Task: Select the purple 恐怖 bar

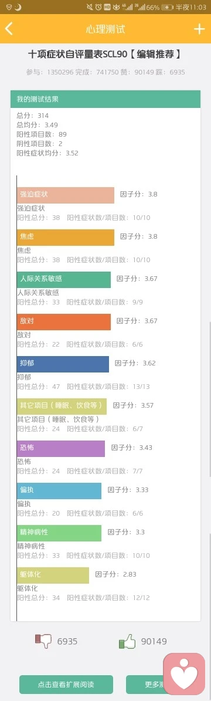Action: pyautogui.click(x=61, y=448)
